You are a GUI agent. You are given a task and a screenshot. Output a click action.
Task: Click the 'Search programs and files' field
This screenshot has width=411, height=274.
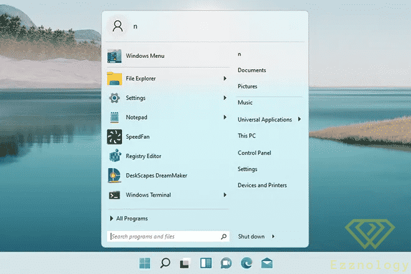coord(168,237)
